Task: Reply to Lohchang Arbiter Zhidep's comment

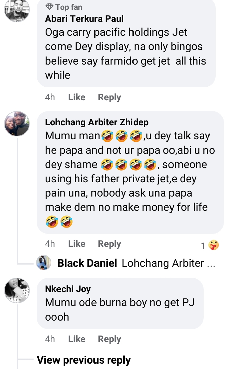Action: 109,244
